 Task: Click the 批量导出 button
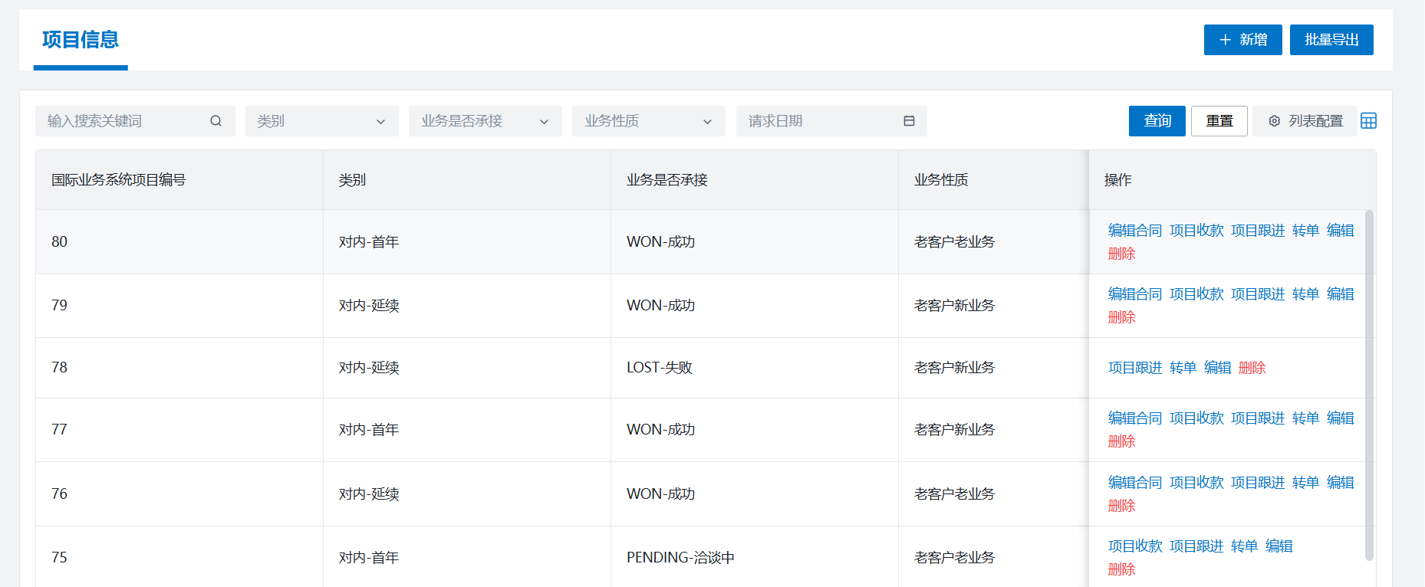click(1331, 40)
